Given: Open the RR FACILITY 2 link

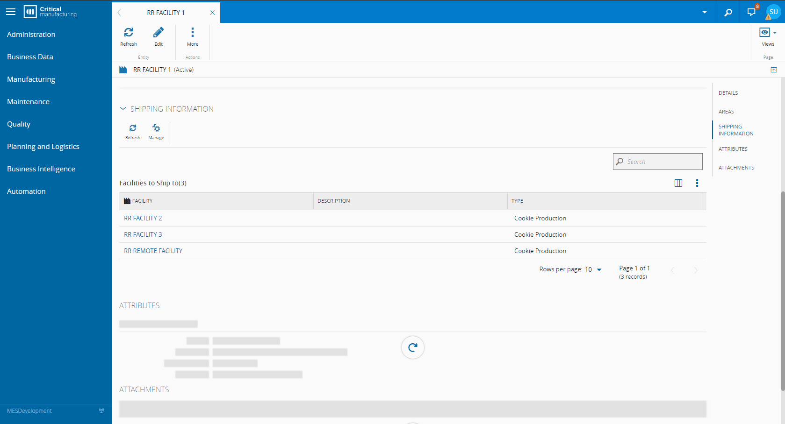Looking at the screenshot, I should point(143,218).
